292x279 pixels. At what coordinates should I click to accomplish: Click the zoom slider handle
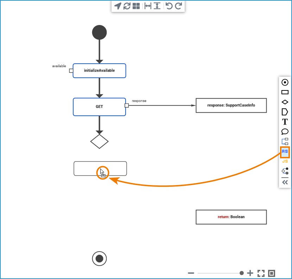click(242, 273)
